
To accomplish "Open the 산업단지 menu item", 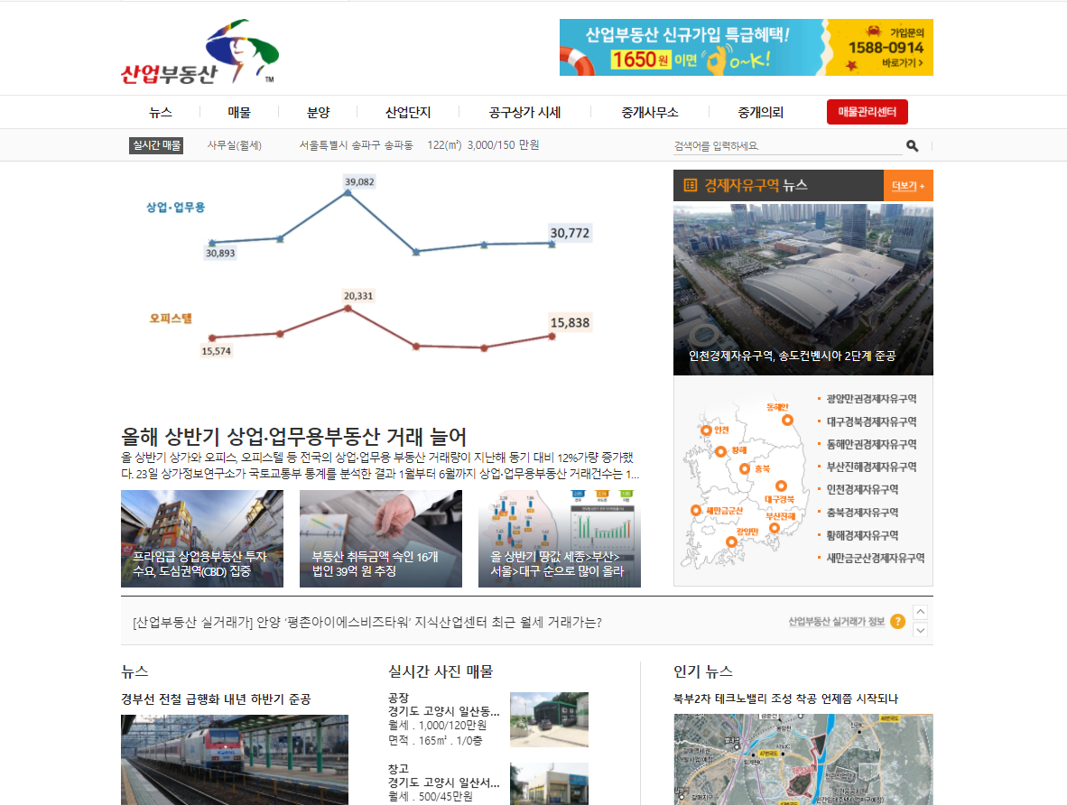I will pyautogui.click(x=408, y=113).
